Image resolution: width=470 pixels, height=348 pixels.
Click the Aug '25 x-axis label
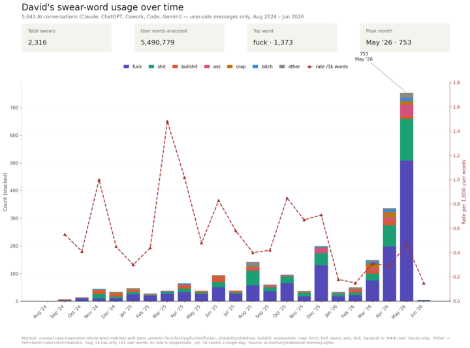[245, 312]
